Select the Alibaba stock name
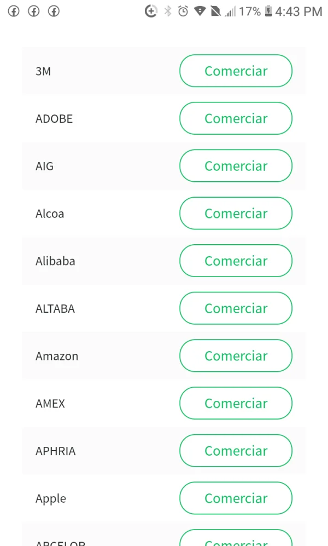The height and width of the screenshot is (546, 328). pyautogui.click(x=55, y=261)
